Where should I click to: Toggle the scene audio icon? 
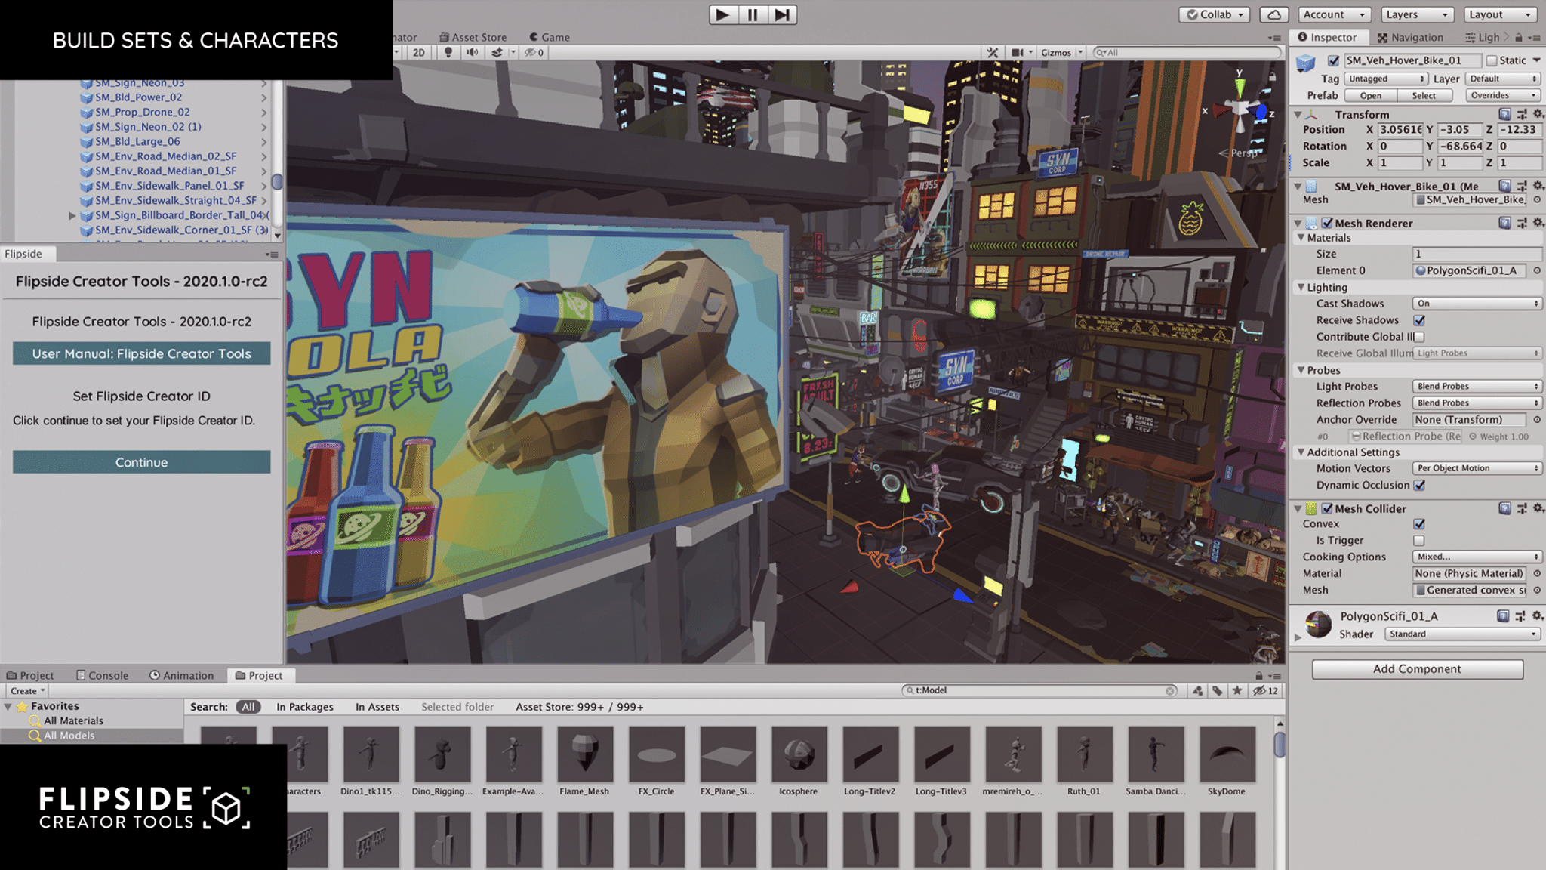click(x=472, y=52)
